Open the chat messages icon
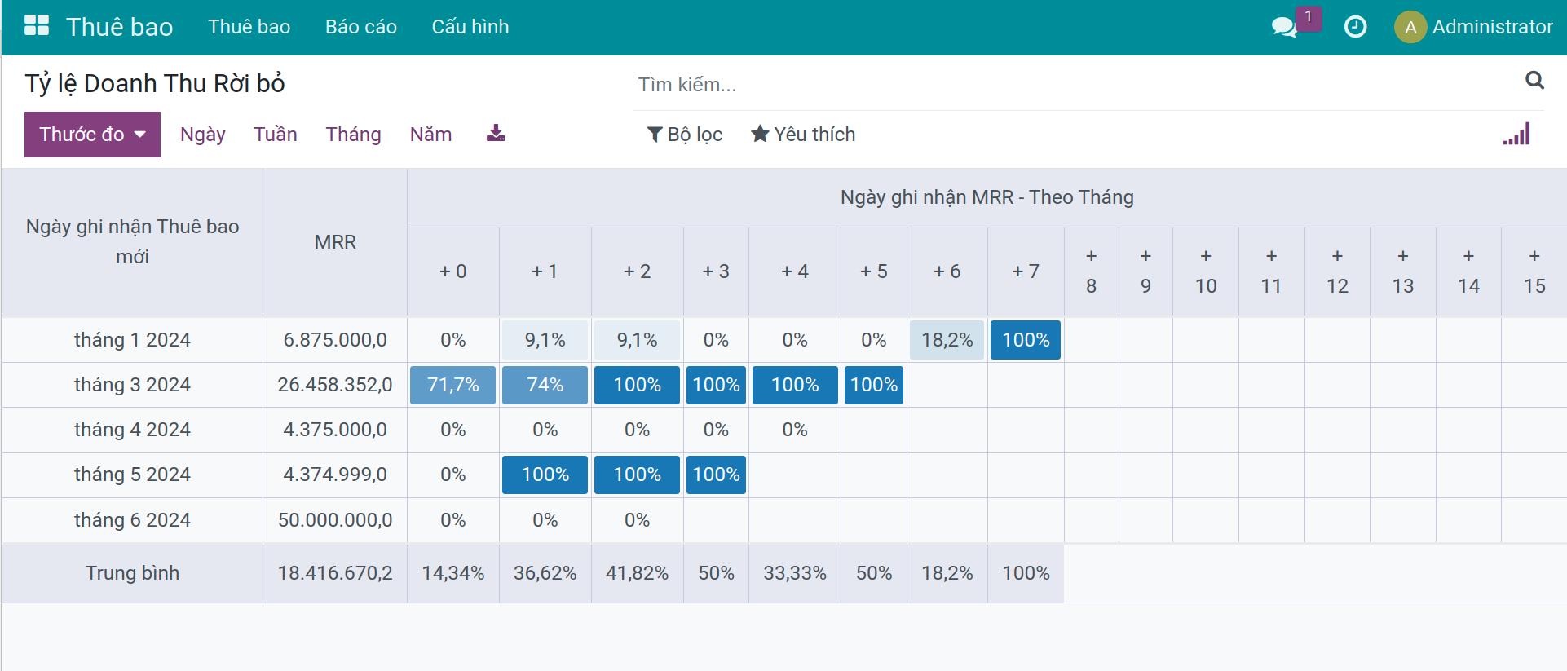 pos(1284,27)
